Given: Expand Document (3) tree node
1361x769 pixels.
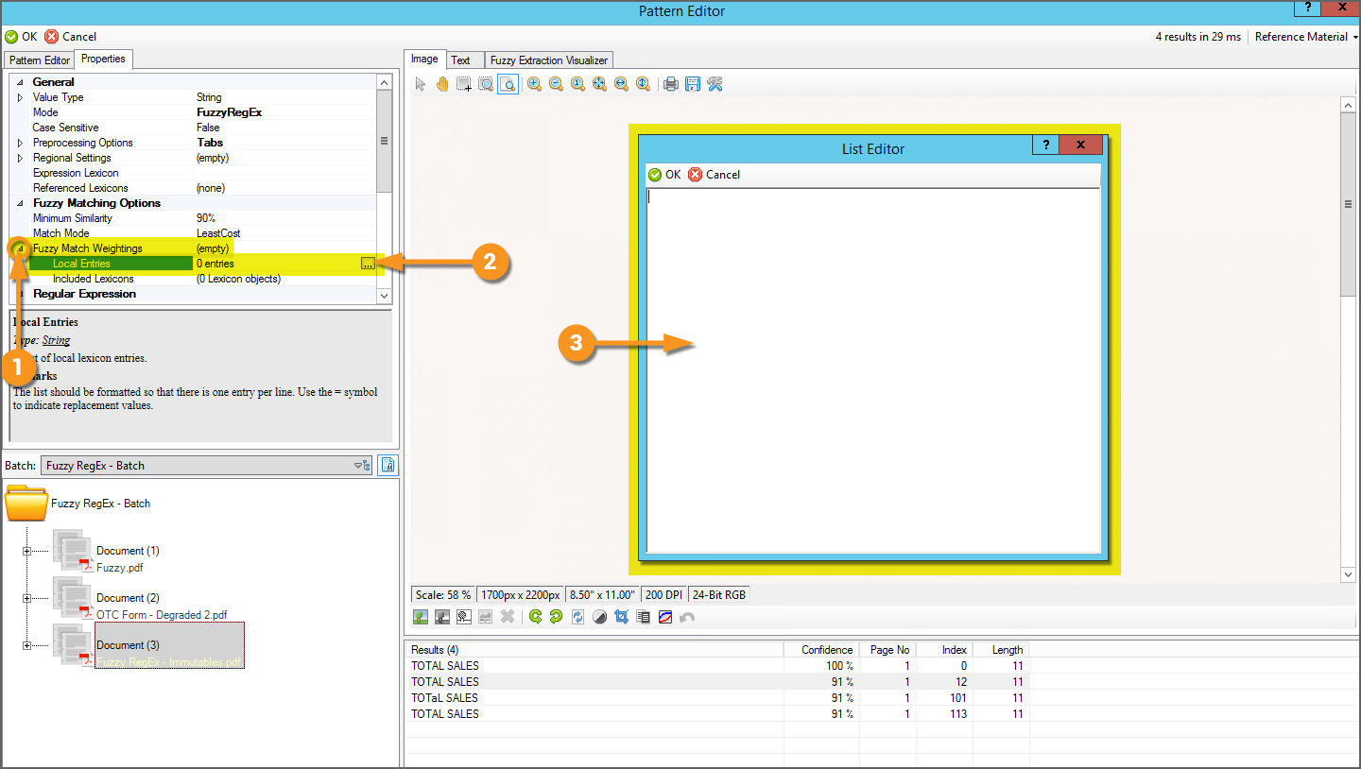Looking at the screenshot, I should [x=26, y=645].
